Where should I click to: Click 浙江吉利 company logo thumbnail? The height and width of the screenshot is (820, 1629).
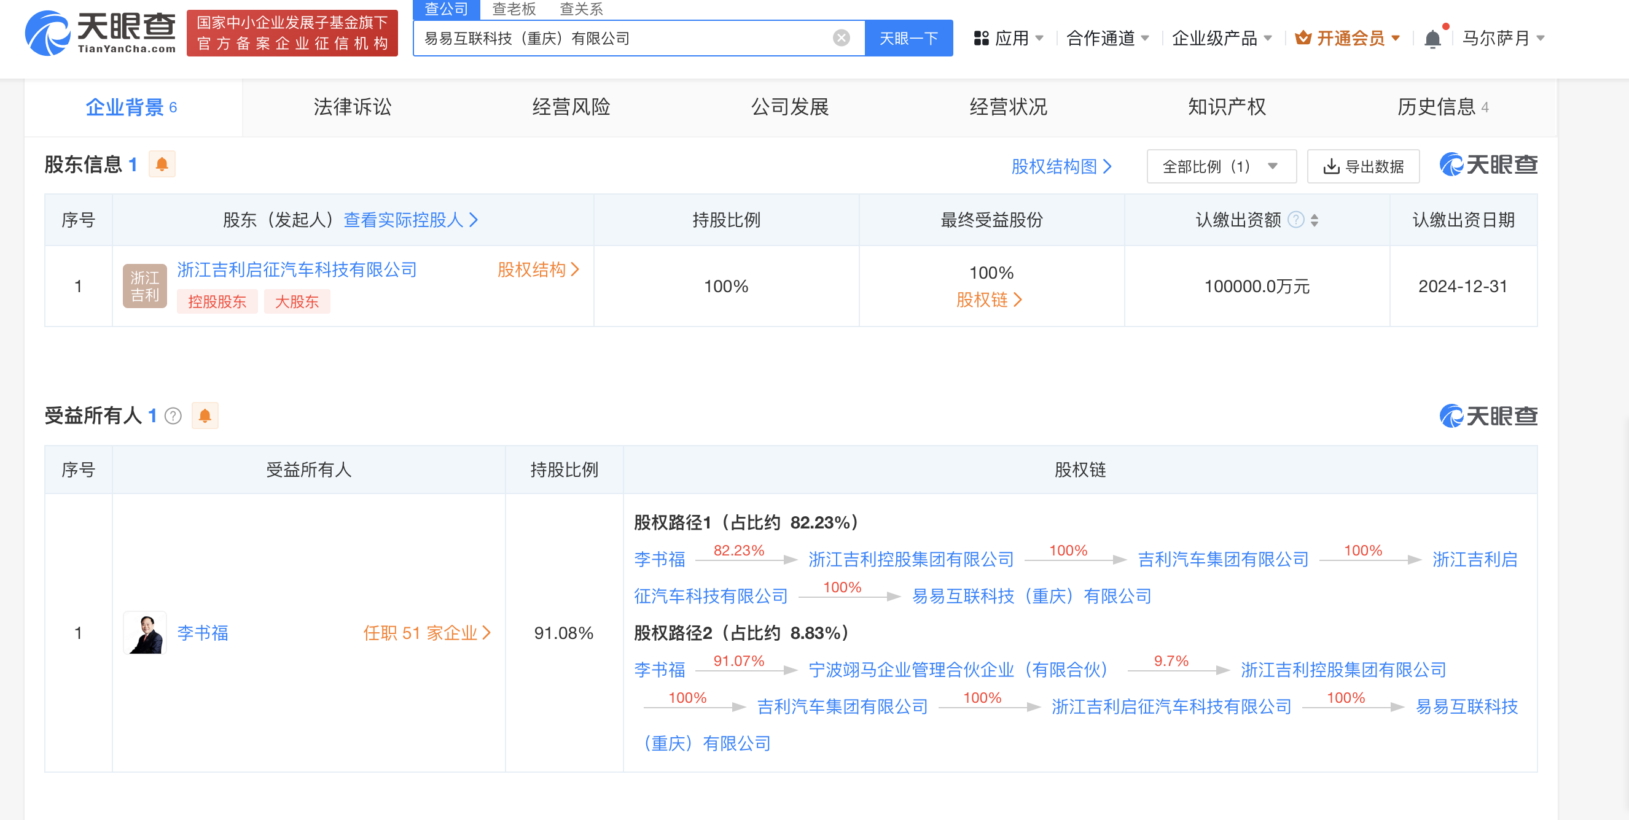pyautogui.click(x=145, y=286)
